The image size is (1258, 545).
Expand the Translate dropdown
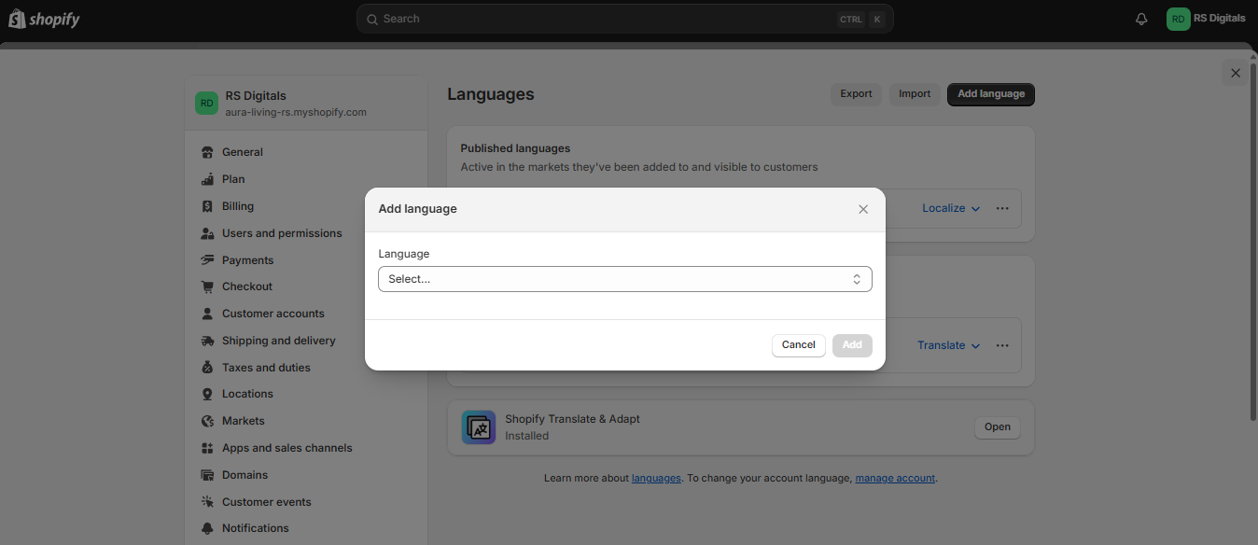[948, 345]
